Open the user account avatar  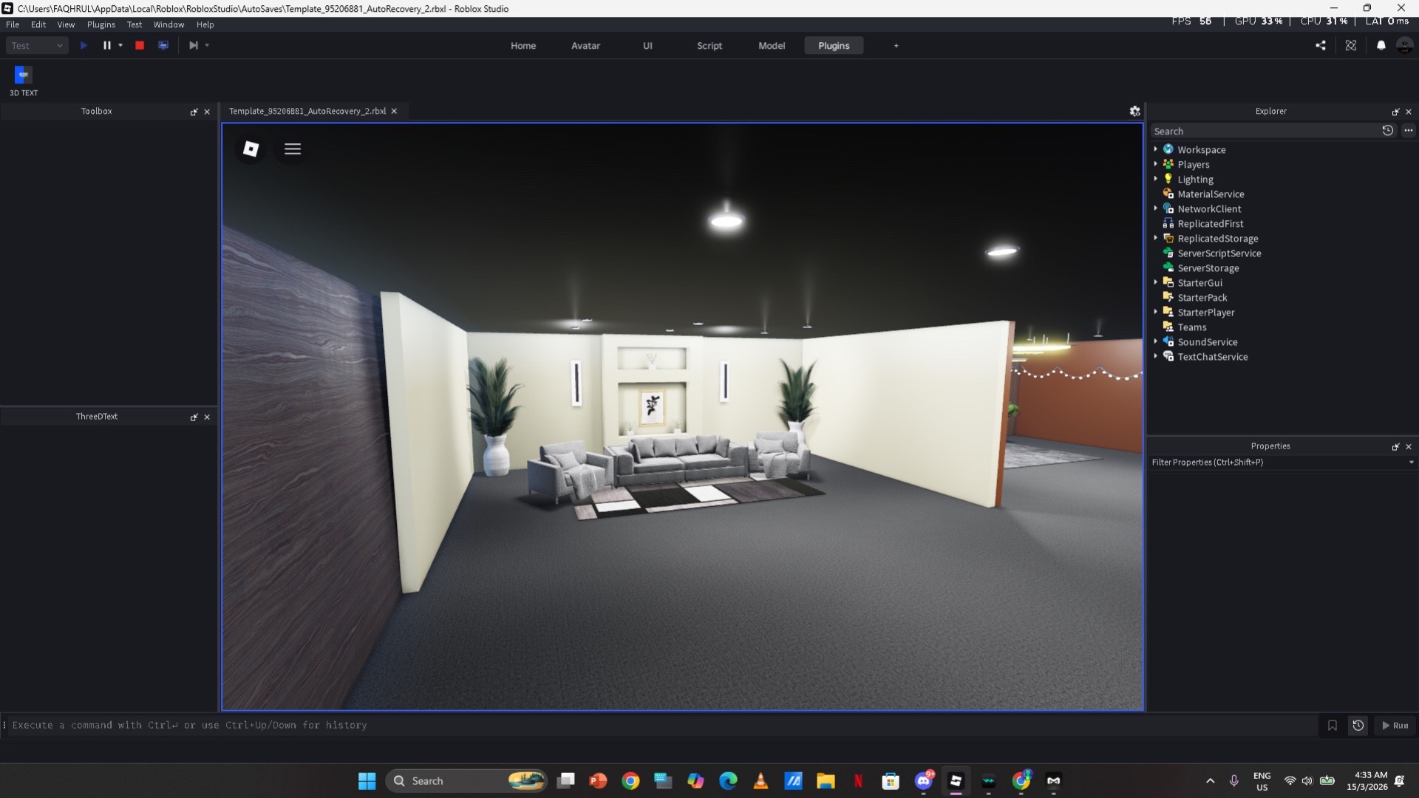1405,45
